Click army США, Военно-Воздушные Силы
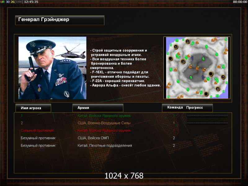The image size is (248, 186). (x=104, y=123)
